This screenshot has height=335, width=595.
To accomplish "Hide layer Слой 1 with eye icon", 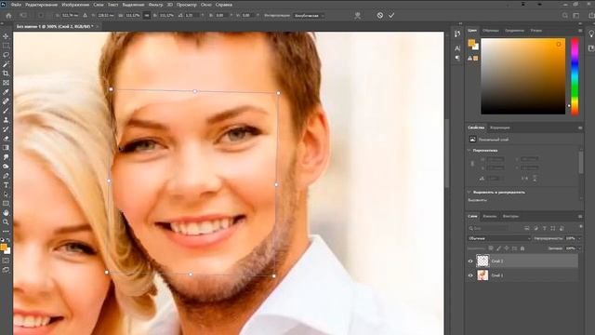I will (470, 275).
